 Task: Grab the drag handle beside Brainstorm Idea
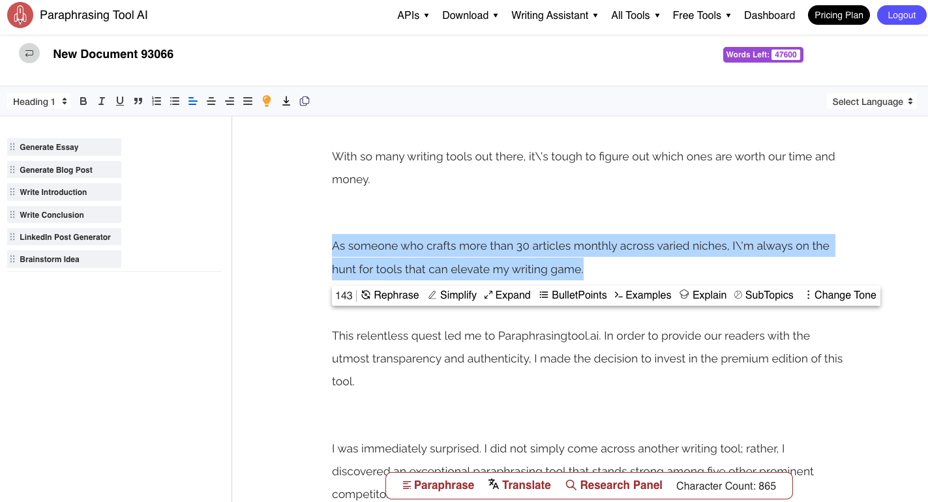[x=12, y=259]
